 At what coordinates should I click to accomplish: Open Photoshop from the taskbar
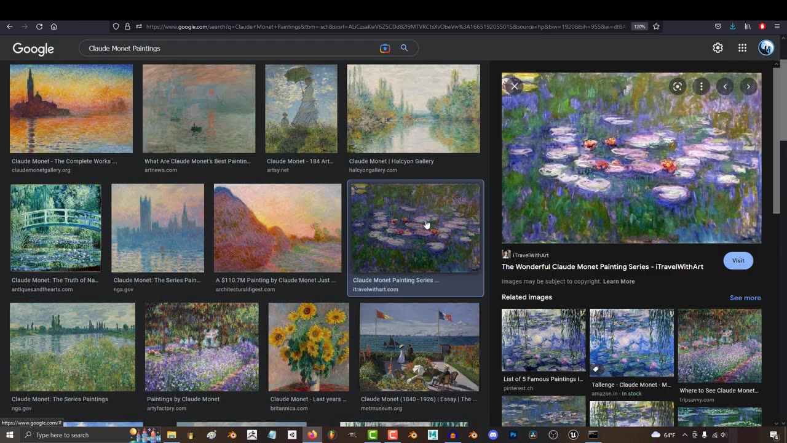(513, 435)
